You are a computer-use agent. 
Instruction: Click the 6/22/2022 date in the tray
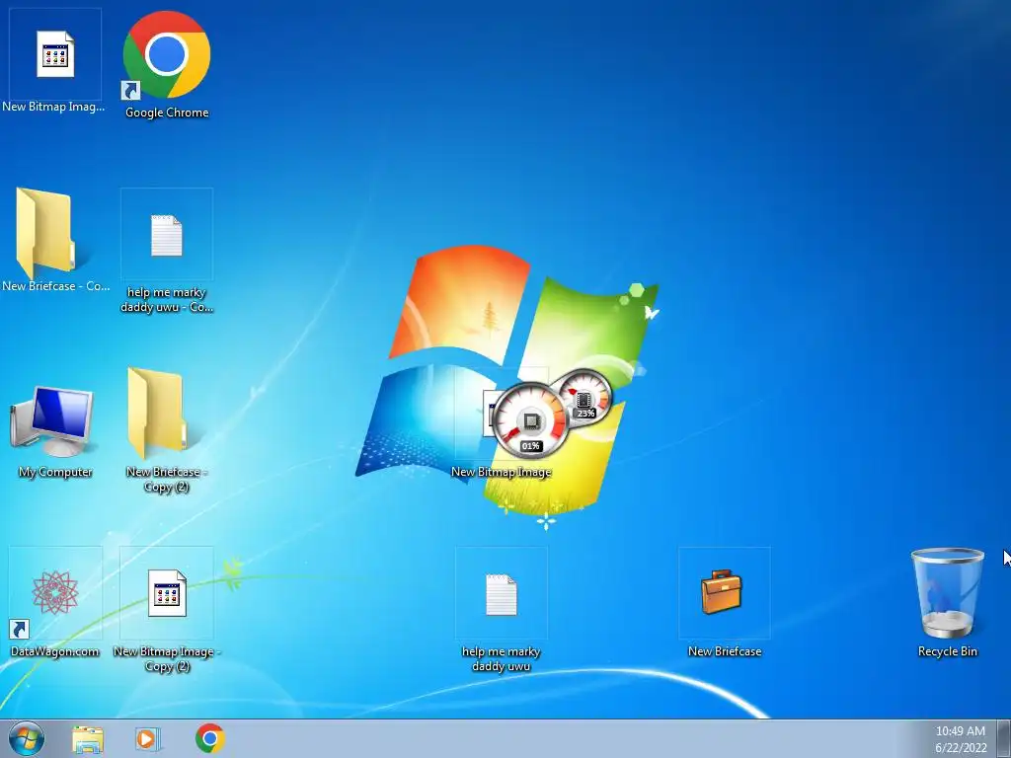(x=961, y=748)
